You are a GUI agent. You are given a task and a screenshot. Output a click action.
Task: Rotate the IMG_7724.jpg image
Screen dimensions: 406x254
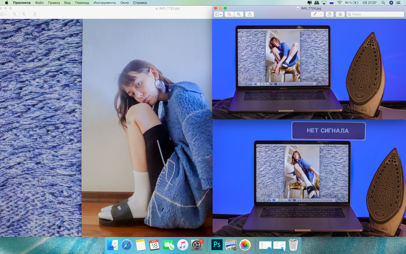pyautogui.click(x=329, y=14)
